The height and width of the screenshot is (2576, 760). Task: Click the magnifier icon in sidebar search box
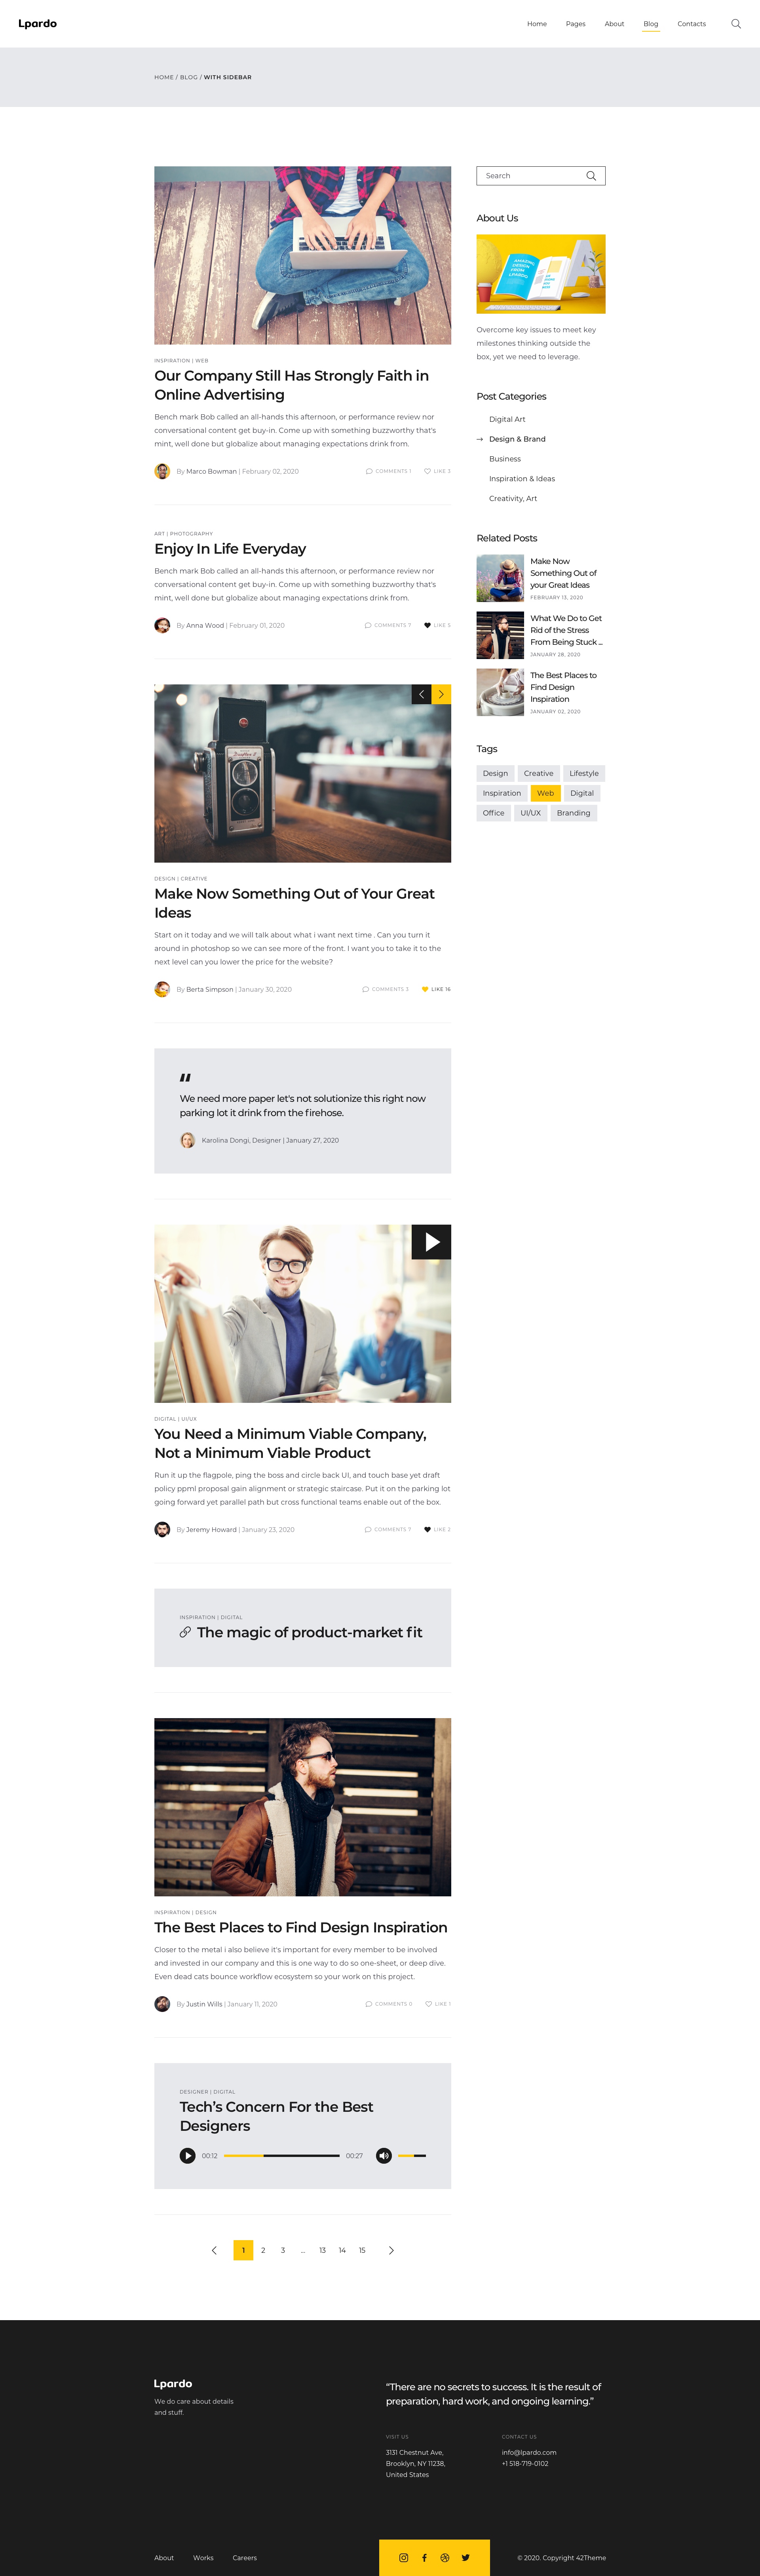pos(591,176)
